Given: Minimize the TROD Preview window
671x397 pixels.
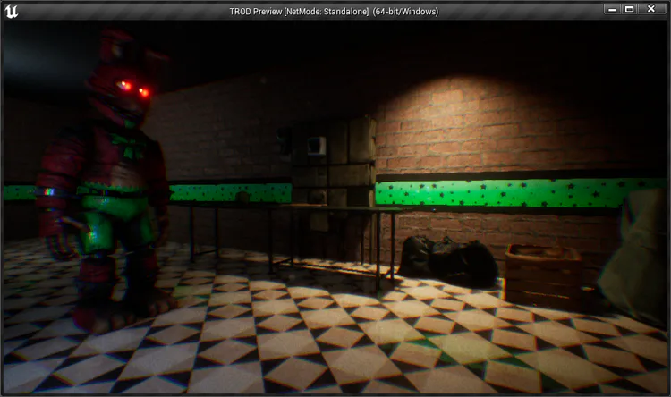Looking at the screenshot, I should (612, 9).
